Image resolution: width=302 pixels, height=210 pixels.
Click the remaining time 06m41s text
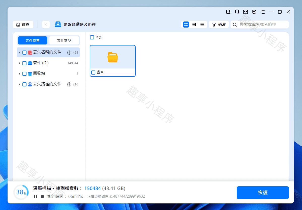76,197
